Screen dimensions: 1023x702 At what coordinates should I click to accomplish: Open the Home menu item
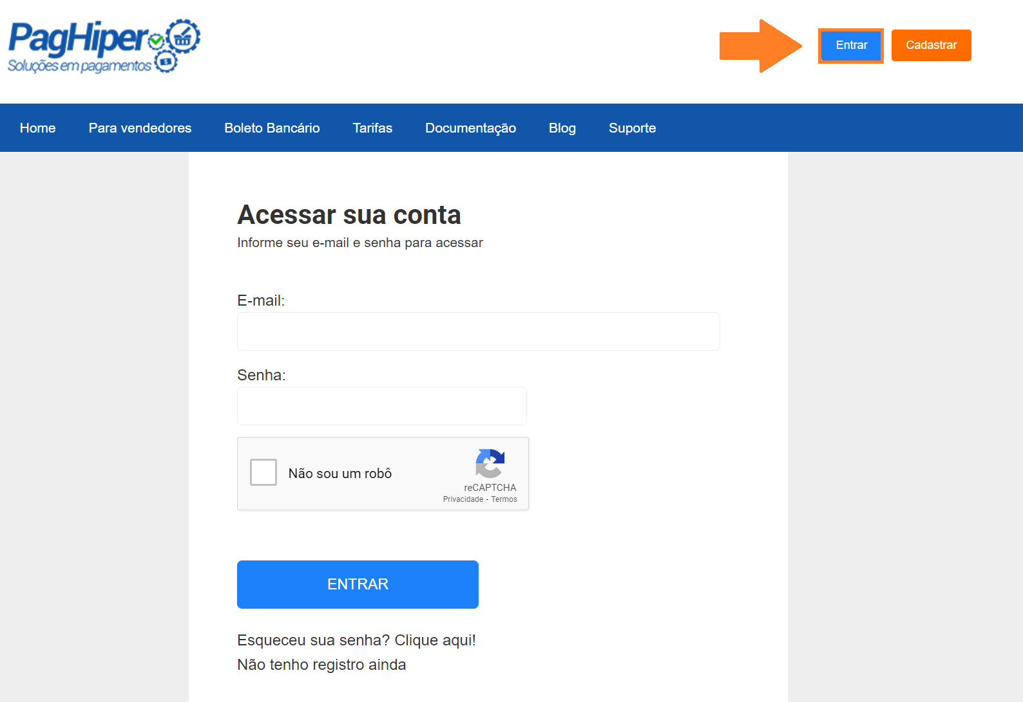[x=38, y=128]
